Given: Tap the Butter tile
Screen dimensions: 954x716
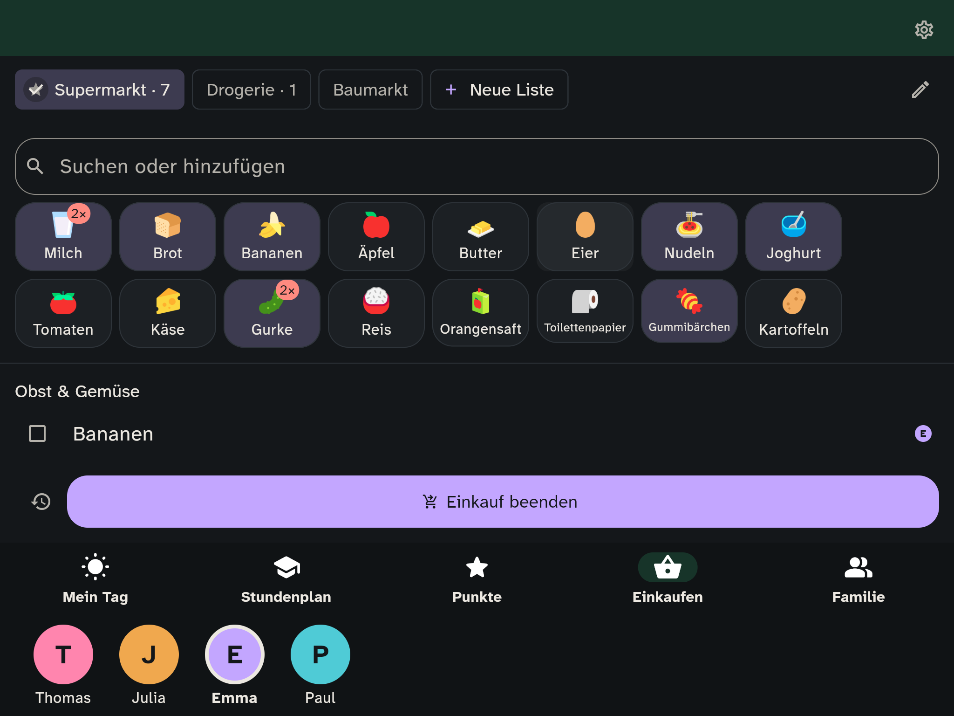Looking at the screenshot, I should [x=481, y=237].
